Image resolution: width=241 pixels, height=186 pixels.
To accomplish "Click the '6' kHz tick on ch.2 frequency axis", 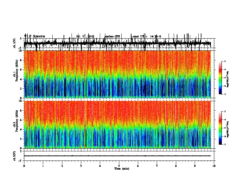I will coord(21,120).
